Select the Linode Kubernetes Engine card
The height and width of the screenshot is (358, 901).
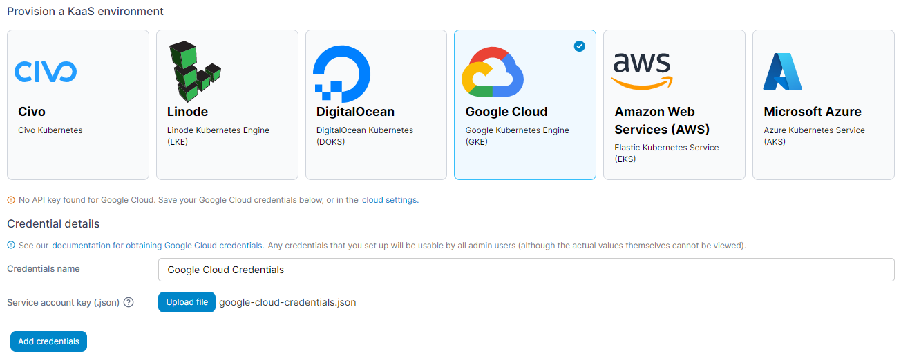click(x=227, y=105)
